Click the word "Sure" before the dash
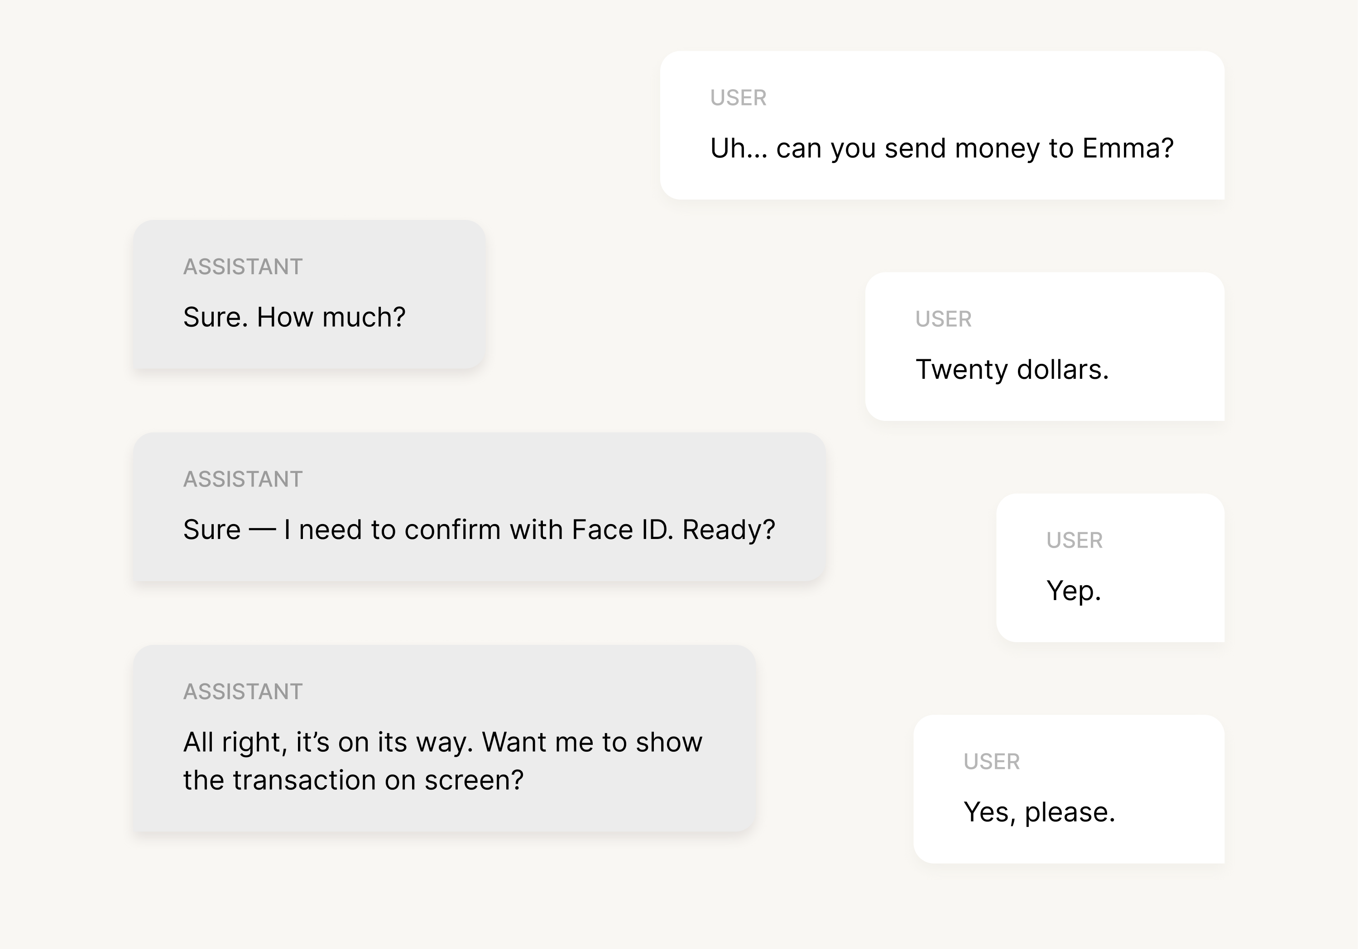This screenshot has width=1358, height=949. pyautogui.click(x=212, y=529)
